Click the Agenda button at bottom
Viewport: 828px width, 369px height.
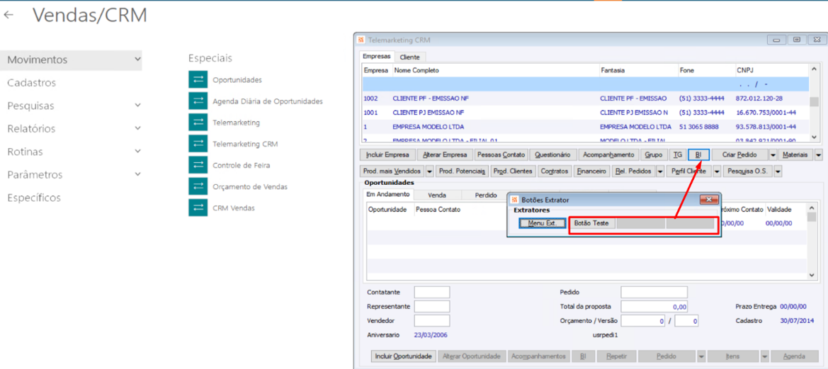tap(795, 356)
